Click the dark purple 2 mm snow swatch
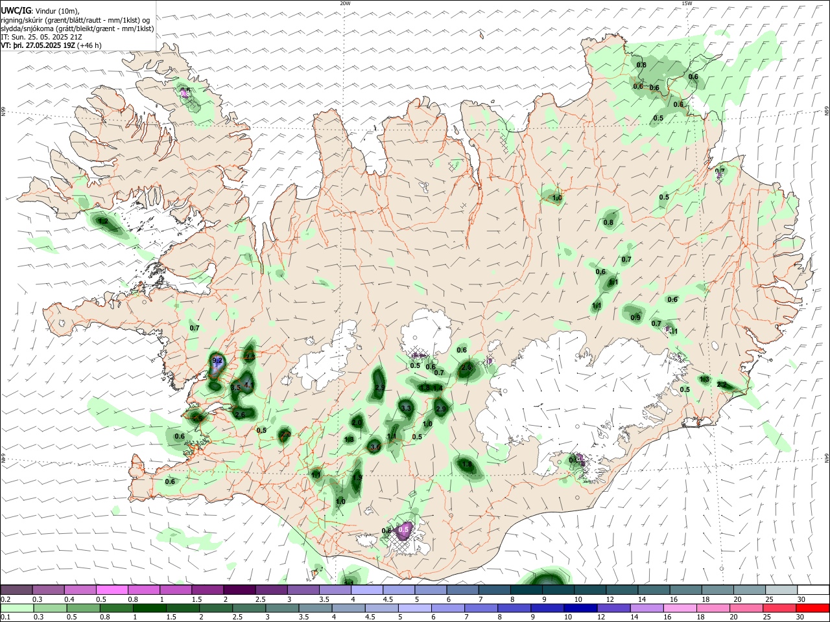 pyautogui.click(x=239, y=590)
